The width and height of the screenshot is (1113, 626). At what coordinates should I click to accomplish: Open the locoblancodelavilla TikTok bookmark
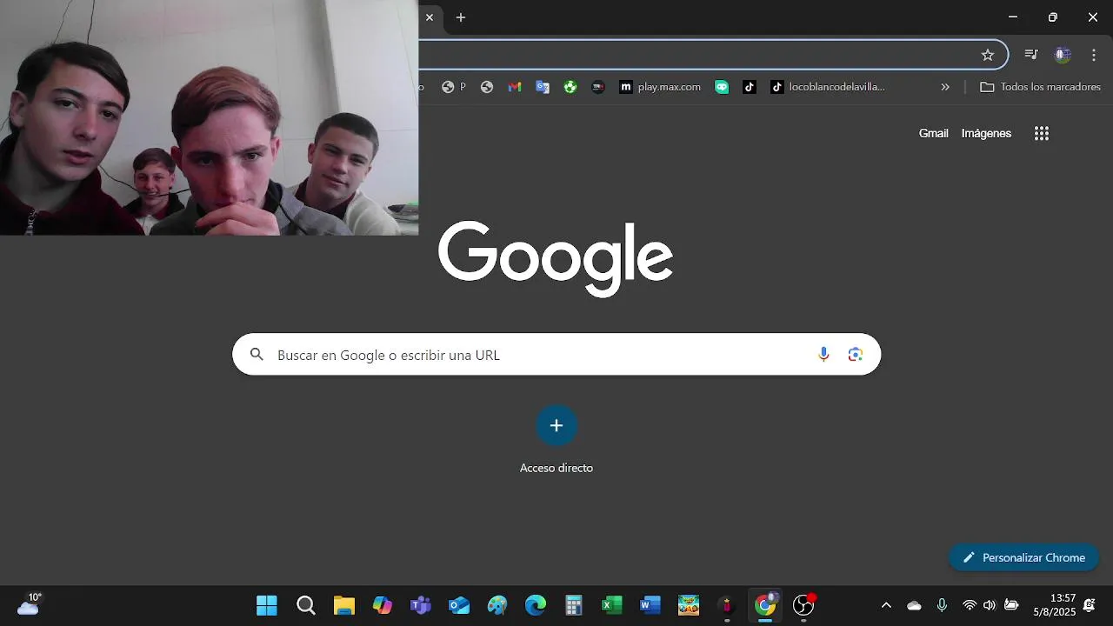pyautogui.click(x=828, y=87)
